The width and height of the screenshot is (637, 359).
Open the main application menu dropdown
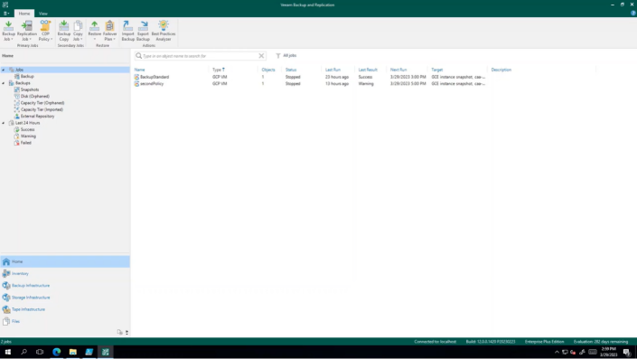click(x=6, y=14)
